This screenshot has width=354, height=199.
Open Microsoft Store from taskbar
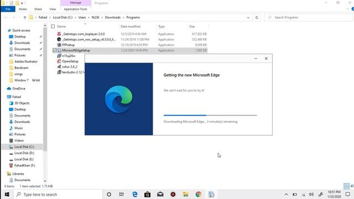(x=148, y=194)
